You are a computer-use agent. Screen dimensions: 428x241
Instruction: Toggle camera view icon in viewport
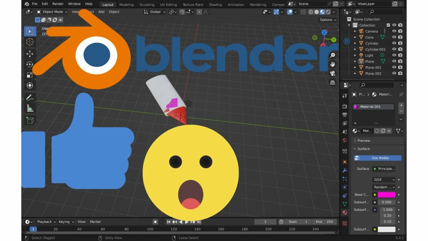332,73
